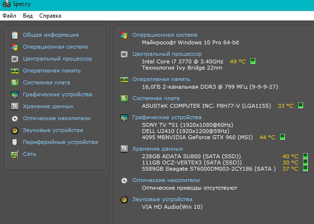
Task: Select Графические устройства in the sidebar
Action: tap(57, 94)
